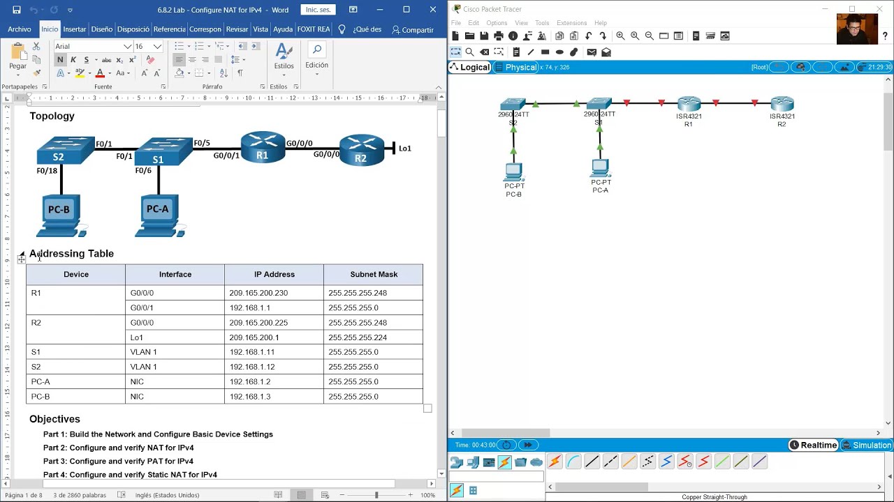Expand the Fuente dialog launcher
894x502 pixels.
point(163,86)
